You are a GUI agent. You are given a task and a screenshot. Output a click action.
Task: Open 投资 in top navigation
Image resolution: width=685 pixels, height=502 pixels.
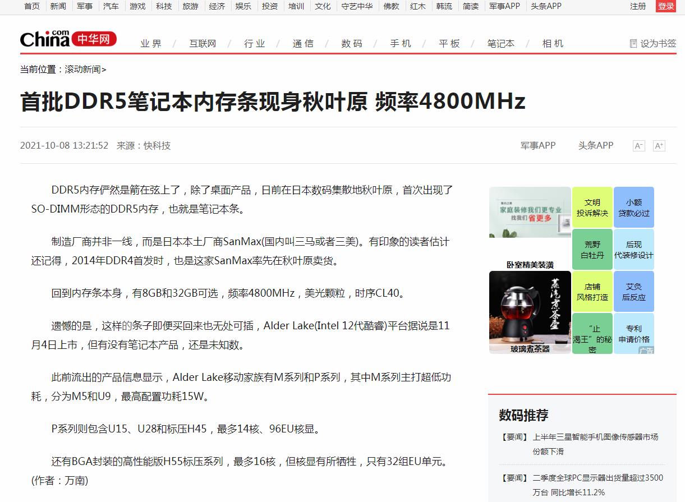[x=270, y=6]
